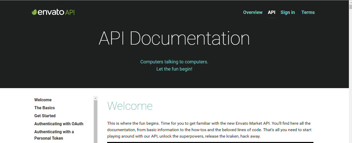Open the Terms nav link
This screenshot has height=143, width=352.
click(308, 12)
